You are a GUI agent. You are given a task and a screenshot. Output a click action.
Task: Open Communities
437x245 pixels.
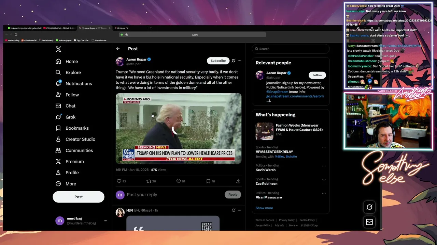pos(74,150)
